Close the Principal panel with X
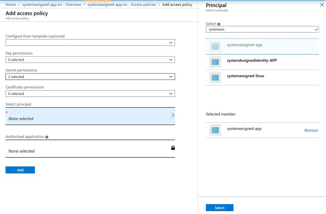 point(322,5)
